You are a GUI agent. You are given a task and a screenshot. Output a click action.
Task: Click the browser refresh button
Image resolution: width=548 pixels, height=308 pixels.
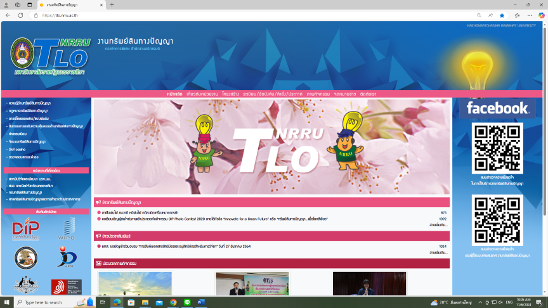[x=20, y=15]
